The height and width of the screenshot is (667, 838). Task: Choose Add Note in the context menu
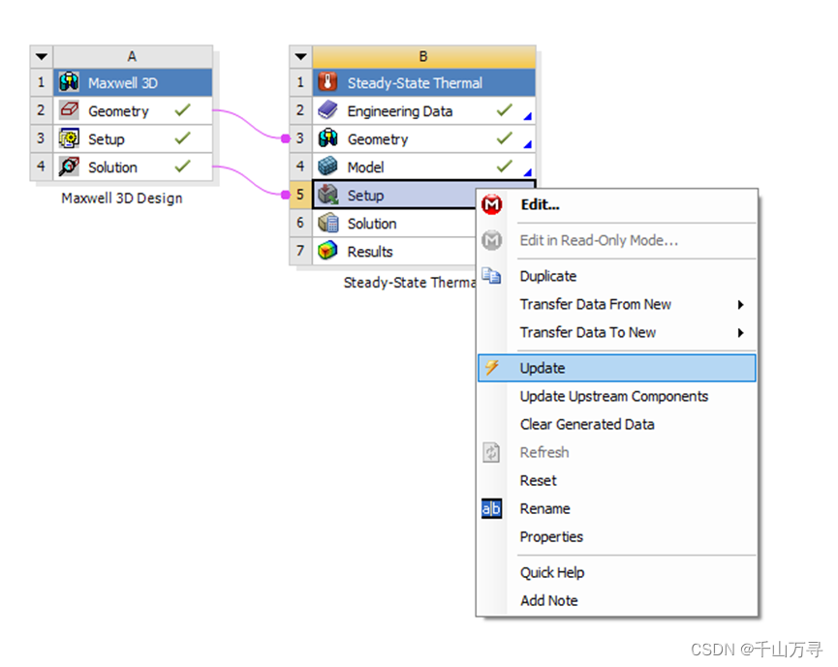tap(617, 600)
